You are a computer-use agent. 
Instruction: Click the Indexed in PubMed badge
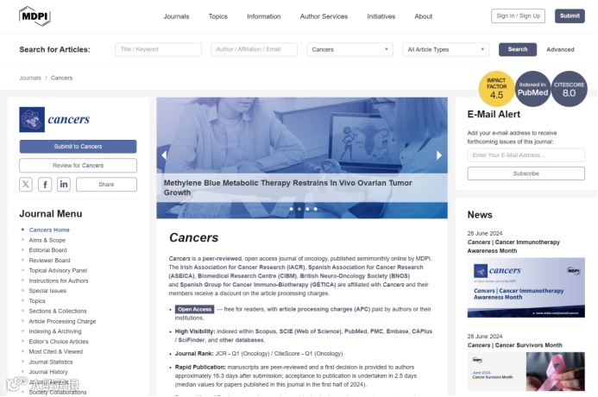tap(532, 89)
